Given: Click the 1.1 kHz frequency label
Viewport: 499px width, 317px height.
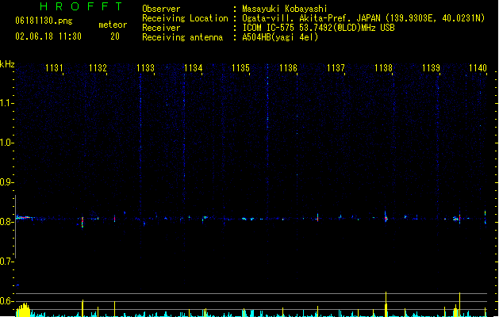Looking at the screenshot, I should [x=6, y=103].
